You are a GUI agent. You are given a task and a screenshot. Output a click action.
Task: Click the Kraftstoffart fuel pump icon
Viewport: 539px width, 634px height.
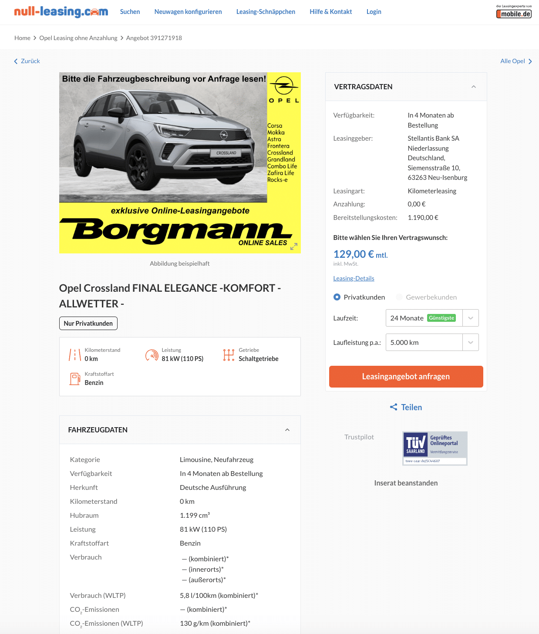75,379
